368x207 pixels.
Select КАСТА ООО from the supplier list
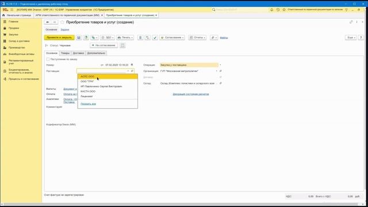(x=108, y=91)
